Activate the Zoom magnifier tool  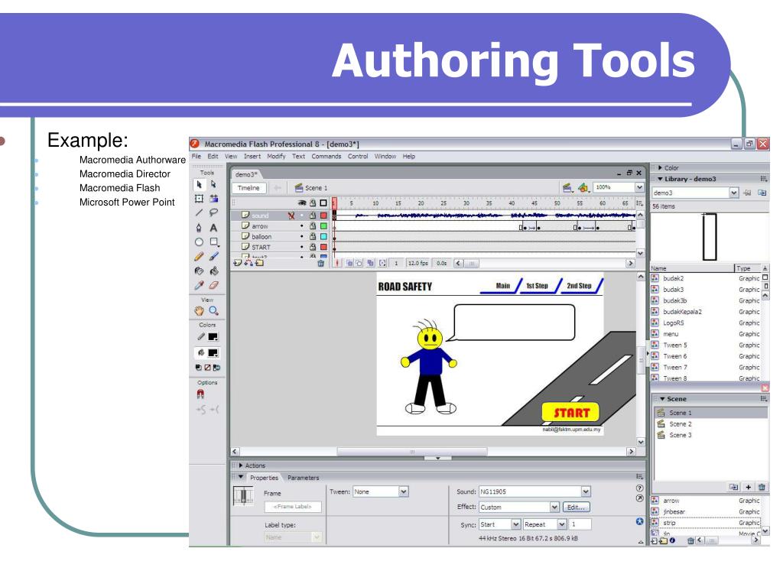pos(214,310)
